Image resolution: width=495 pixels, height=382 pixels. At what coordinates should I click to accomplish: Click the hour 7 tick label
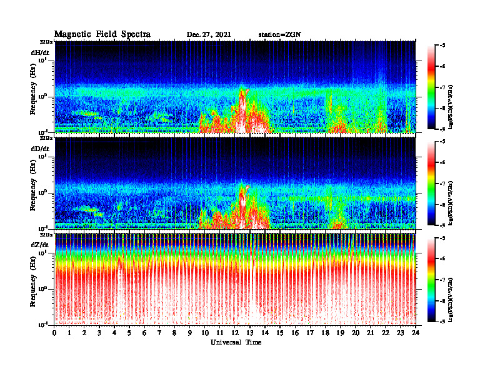159,333
